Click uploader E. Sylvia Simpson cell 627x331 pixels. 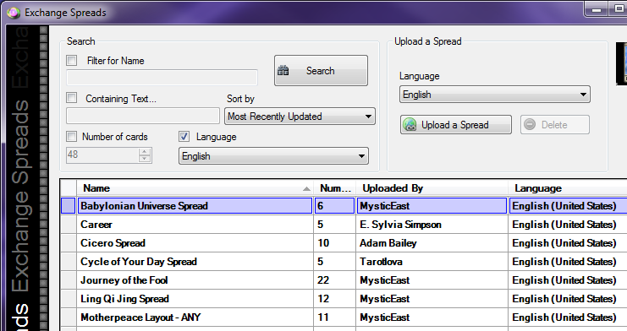(x=432, y=225)
